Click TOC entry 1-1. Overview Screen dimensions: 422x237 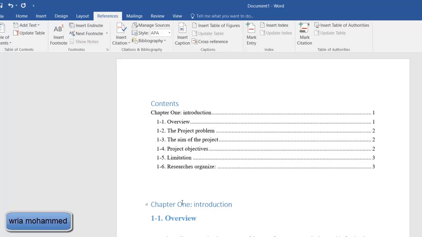click(x=266, y=122)
